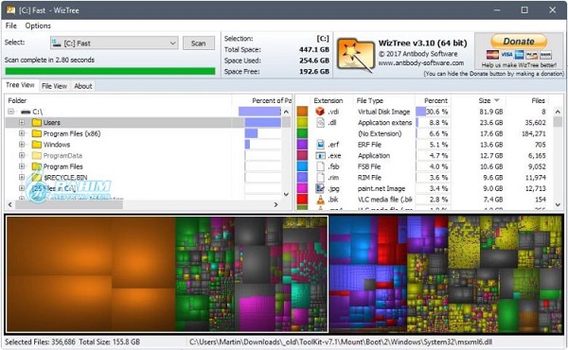Click the folder tree's right scroll arrow
This screenshot has width=568, height=350.
pyautogui.click(x=276, y=204)
